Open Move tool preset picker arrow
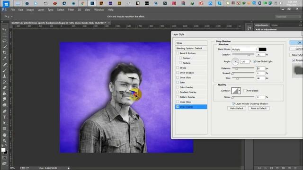This screenshot has width=303, height=170. point(12,17)
